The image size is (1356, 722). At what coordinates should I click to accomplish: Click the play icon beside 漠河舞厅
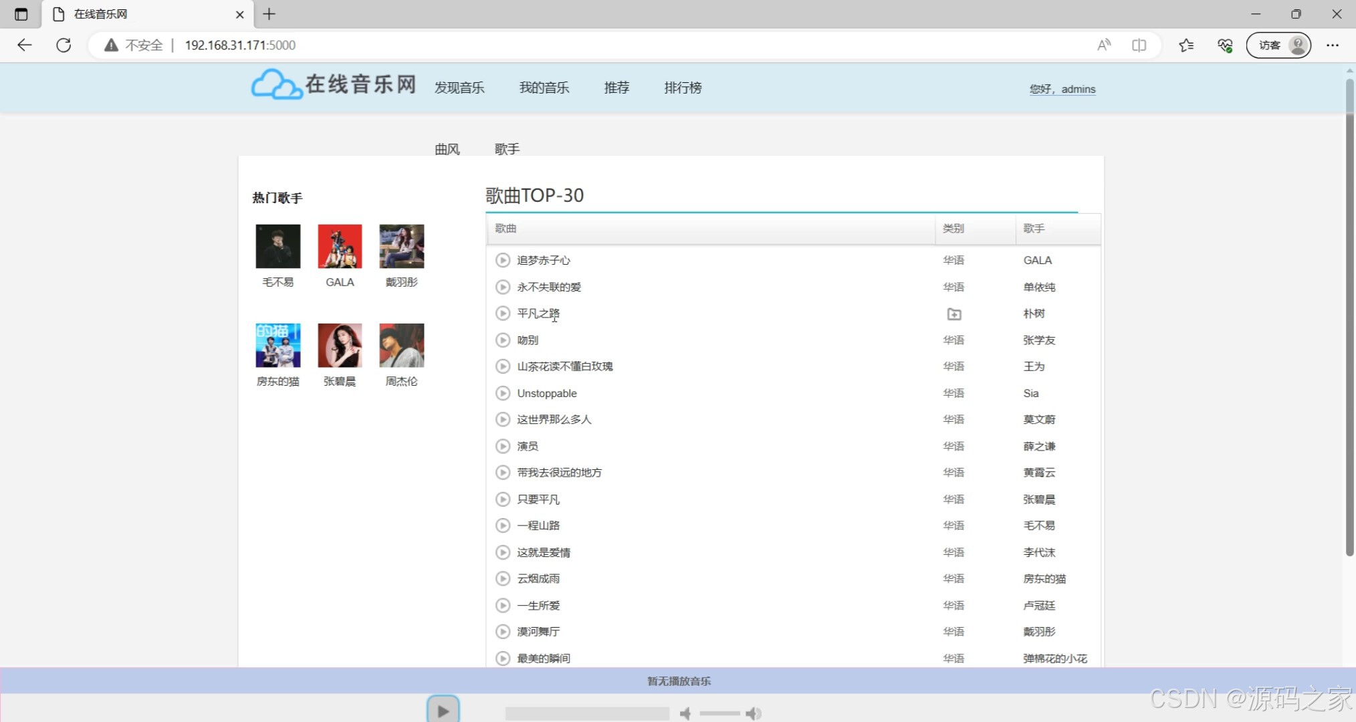point(502,631)
